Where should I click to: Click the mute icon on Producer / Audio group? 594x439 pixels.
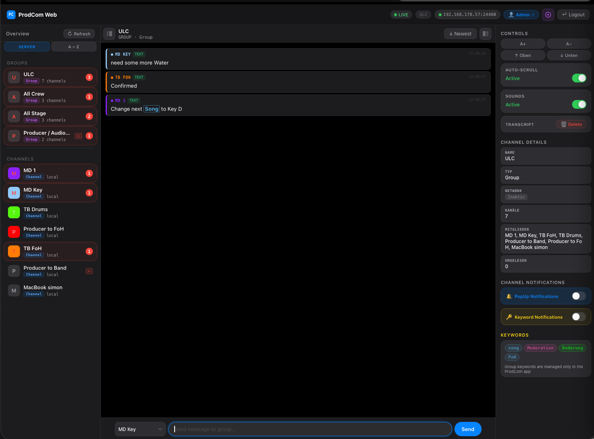[79, 136]
